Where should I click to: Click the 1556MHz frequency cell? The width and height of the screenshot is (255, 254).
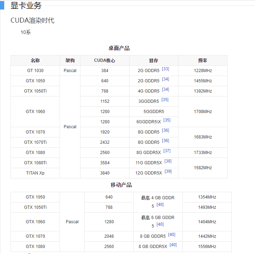click(x=207, y=247)
